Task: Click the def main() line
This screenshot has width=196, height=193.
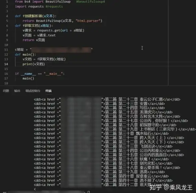Action: click(x=25, y=54)
